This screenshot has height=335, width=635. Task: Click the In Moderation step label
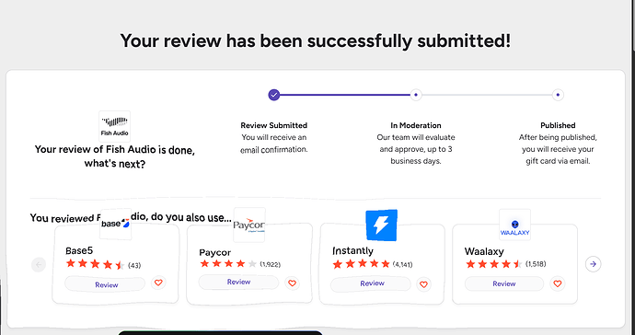(x=415, y=125)
